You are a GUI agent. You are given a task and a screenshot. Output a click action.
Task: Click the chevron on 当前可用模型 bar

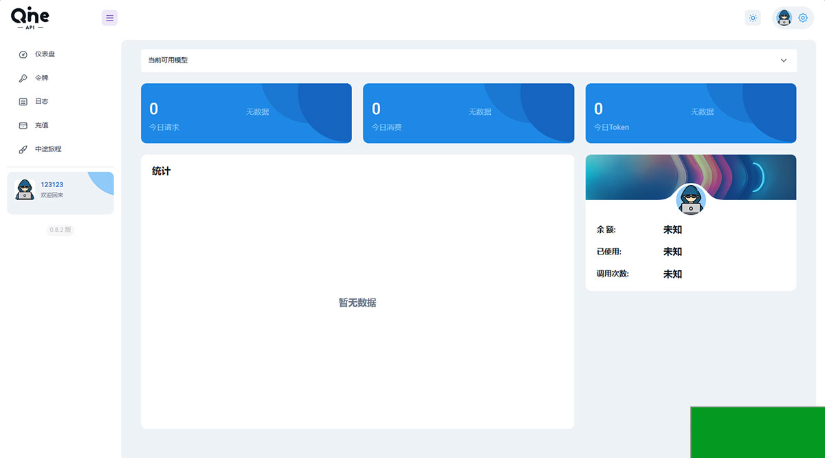784,61
